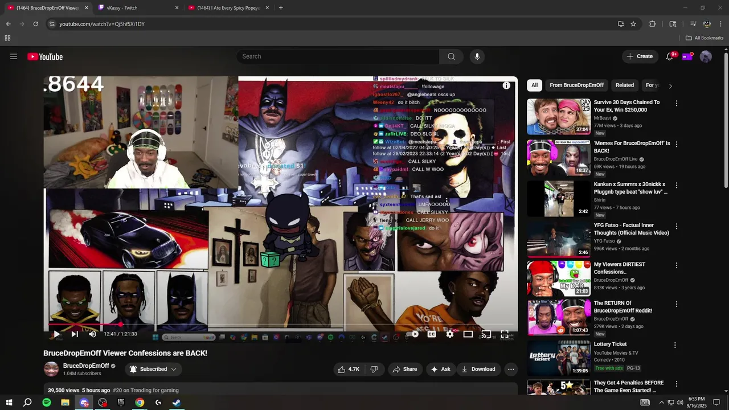Like the video (4.7K)

point(349,369)
